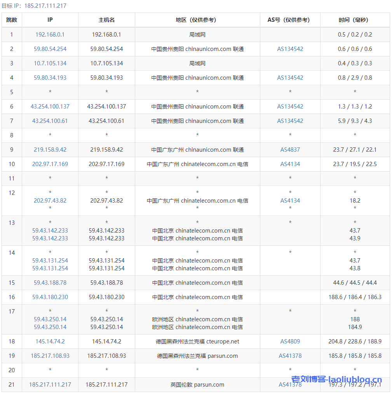Open the blue 10.7.105.134 IP link
Viewport: 392px width, 394px height.
(x=50, y=63)
